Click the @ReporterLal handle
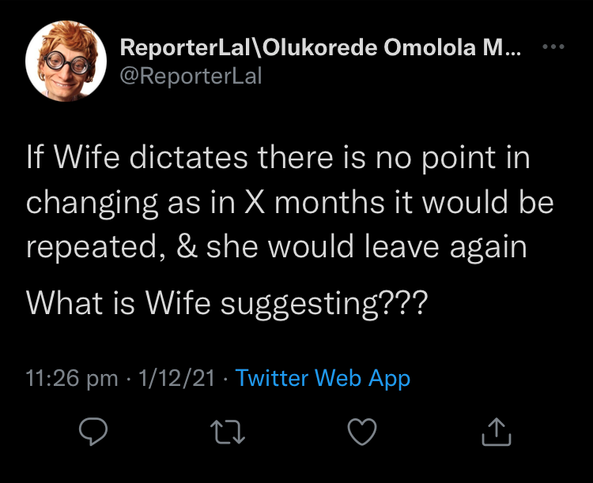The width and height of the screenshot is (593, 483). pos(190,76)
